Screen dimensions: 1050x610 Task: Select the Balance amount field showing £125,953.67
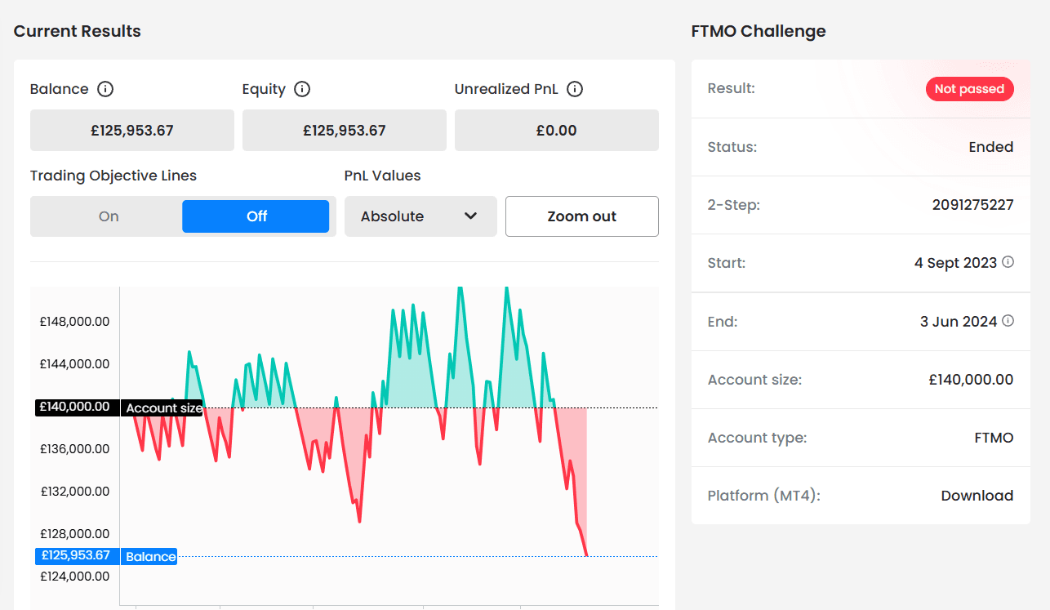[131, 130]
